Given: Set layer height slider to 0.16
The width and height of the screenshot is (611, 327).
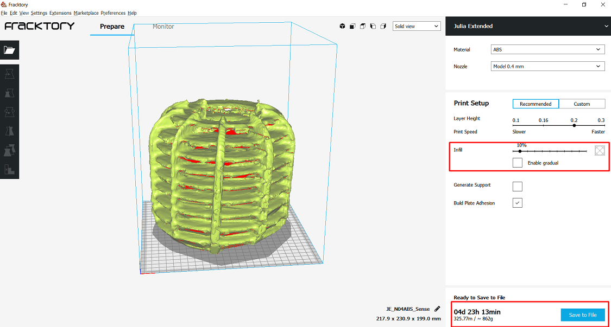Looking at the screenshot, I should [x=543, y=125].
